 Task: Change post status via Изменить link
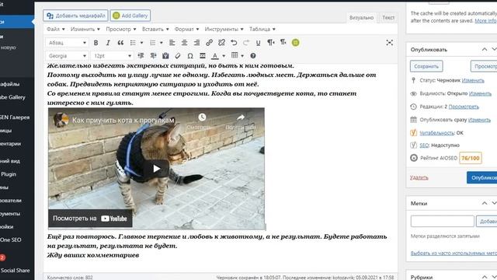(473, 80)
